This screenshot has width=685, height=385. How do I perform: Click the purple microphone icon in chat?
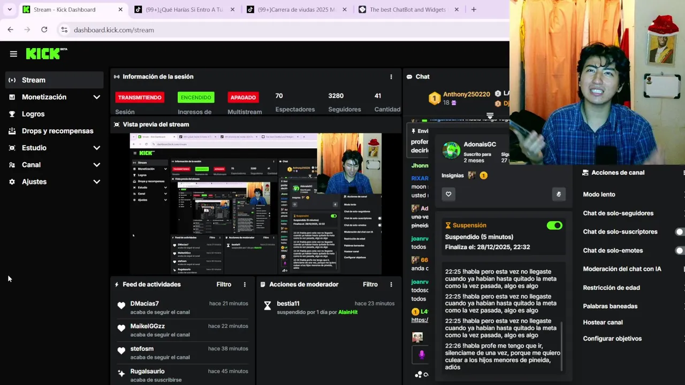pos(422,354)
